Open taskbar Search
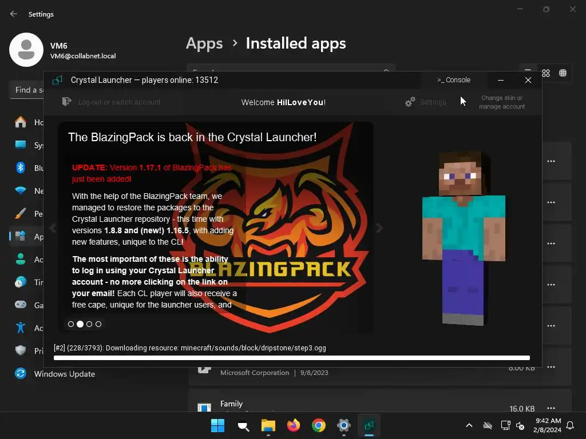 243,425
